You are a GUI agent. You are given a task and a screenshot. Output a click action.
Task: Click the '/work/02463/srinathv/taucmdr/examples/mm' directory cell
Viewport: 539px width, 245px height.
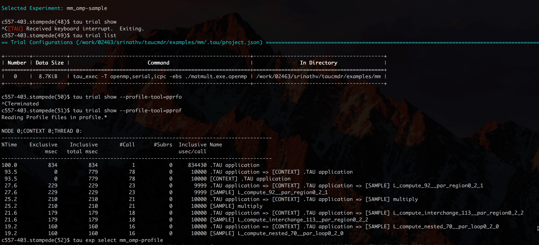click(x=319, y=77)
